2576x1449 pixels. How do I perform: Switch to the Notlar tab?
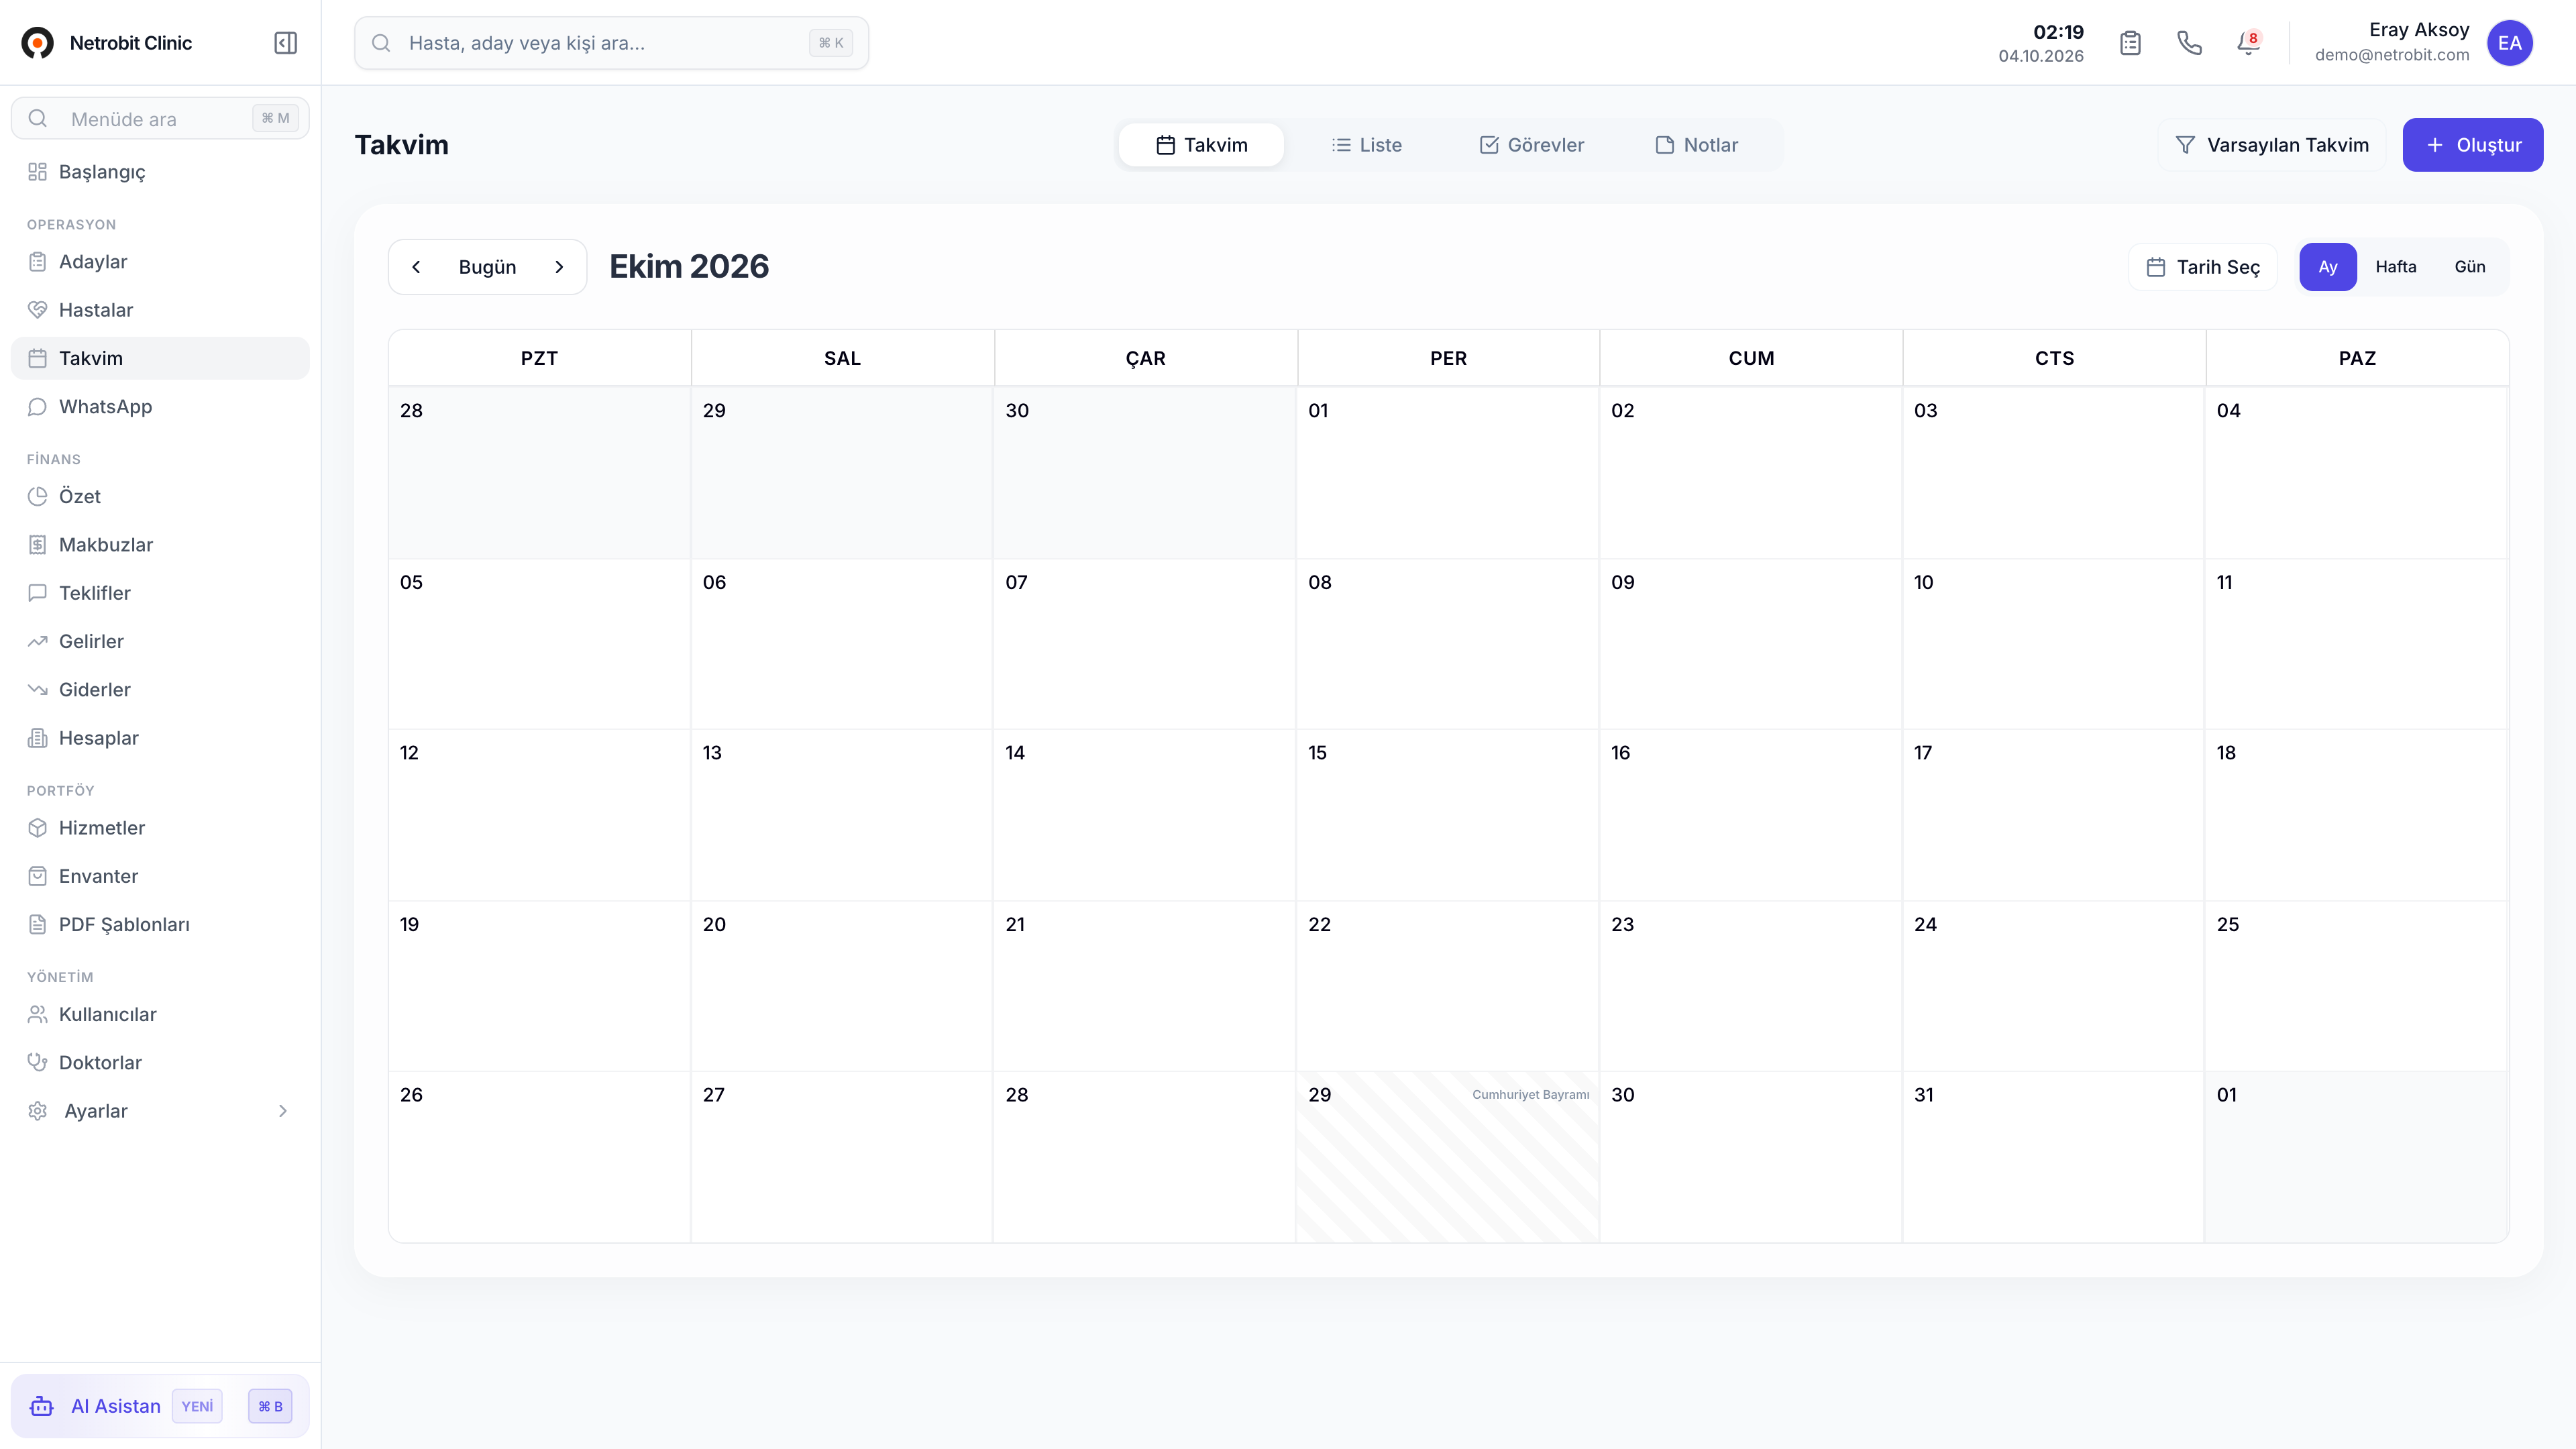[x=1697, y=145]
